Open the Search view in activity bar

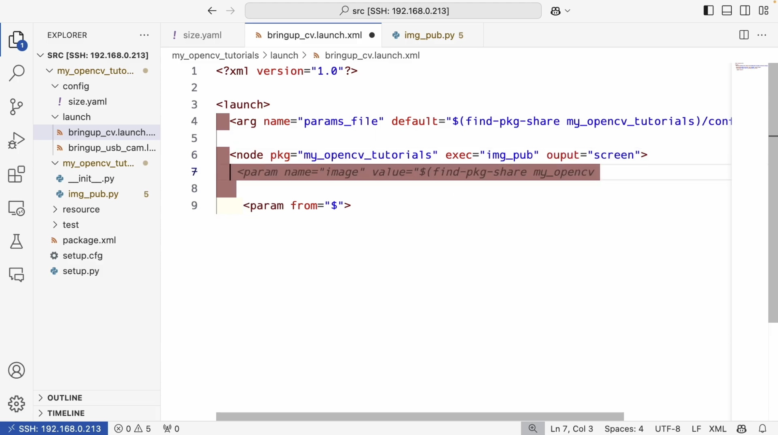pos(16,73)
